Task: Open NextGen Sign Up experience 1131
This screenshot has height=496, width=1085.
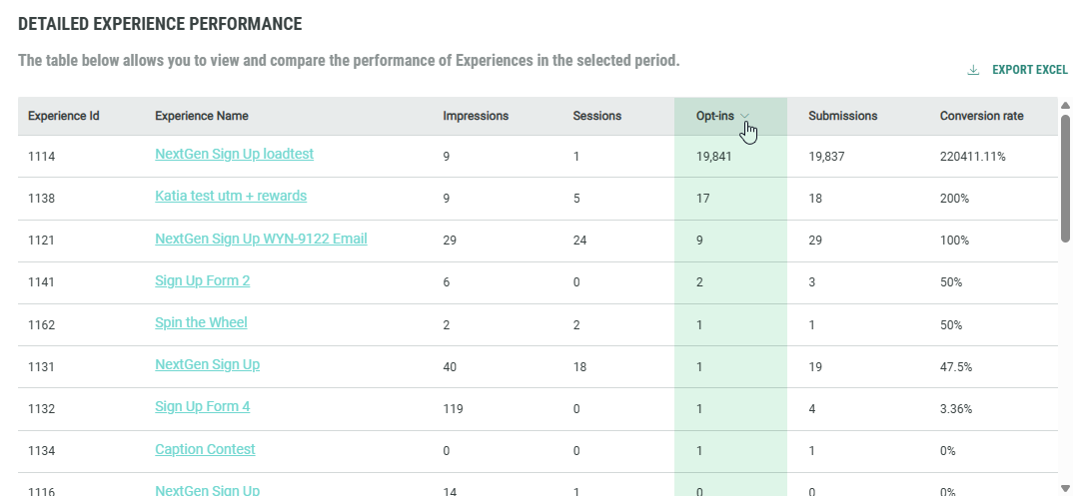Action: coord(207,365)
